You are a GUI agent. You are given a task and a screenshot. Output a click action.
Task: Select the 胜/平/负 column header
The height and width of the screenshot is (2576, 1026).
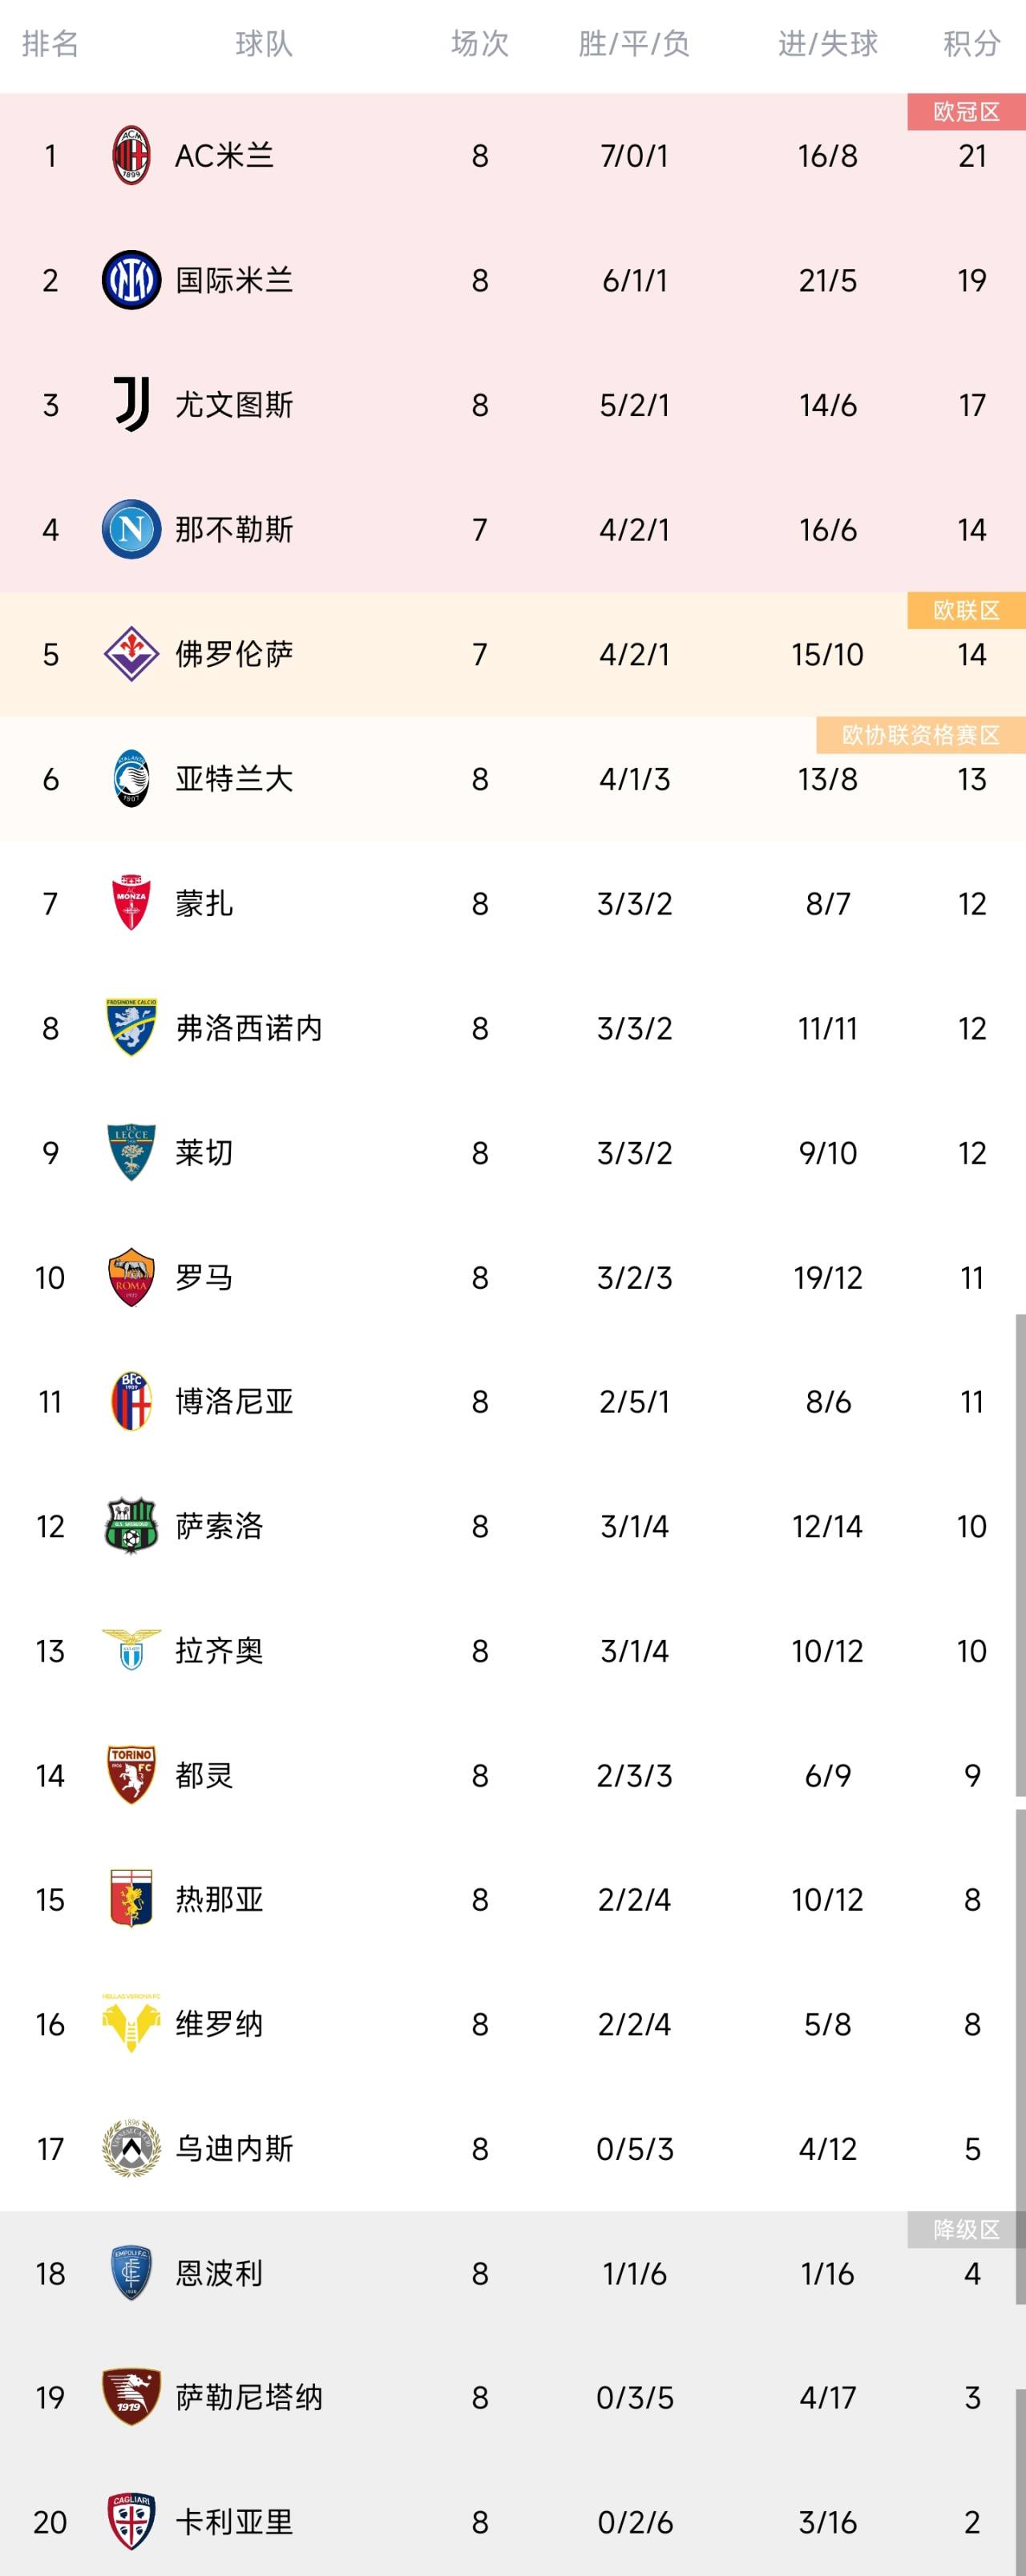(634, 43)
